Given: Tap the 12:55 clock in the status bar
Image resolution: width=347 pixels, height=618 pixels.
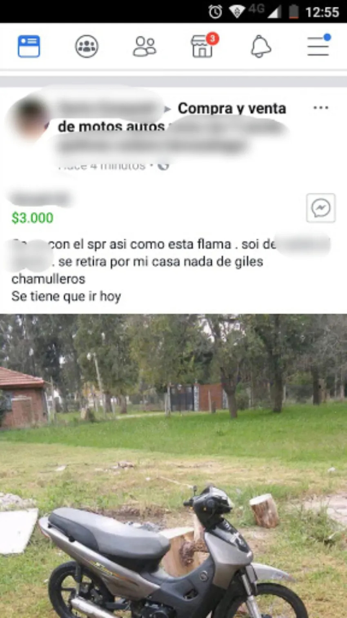Looking at the screenshot, I should click(x=323, y=12).
